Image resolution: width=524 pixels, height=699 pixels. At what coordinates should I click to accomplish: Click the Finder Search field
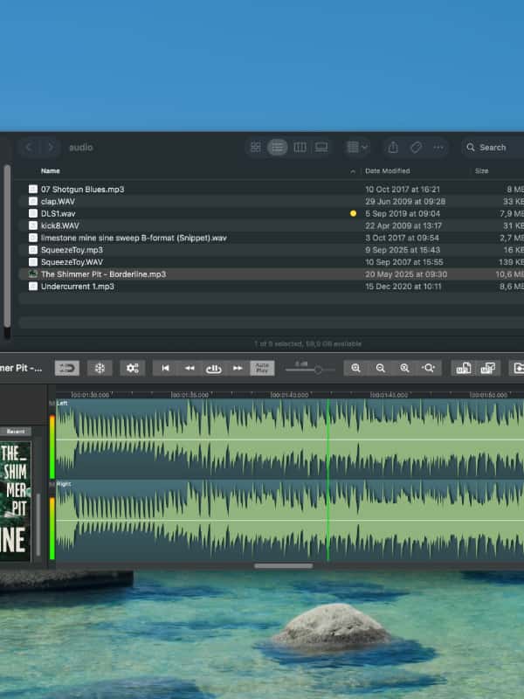coord(493,148)
